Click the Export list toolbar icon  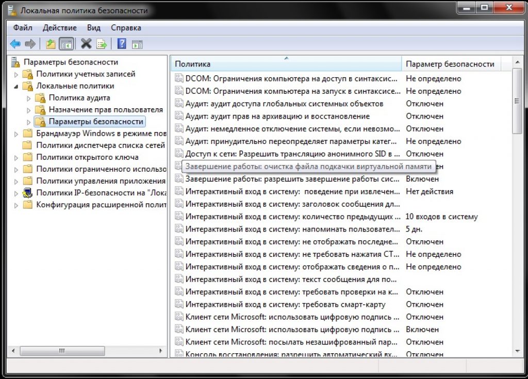pyautogui.click(x=102, y=44)
